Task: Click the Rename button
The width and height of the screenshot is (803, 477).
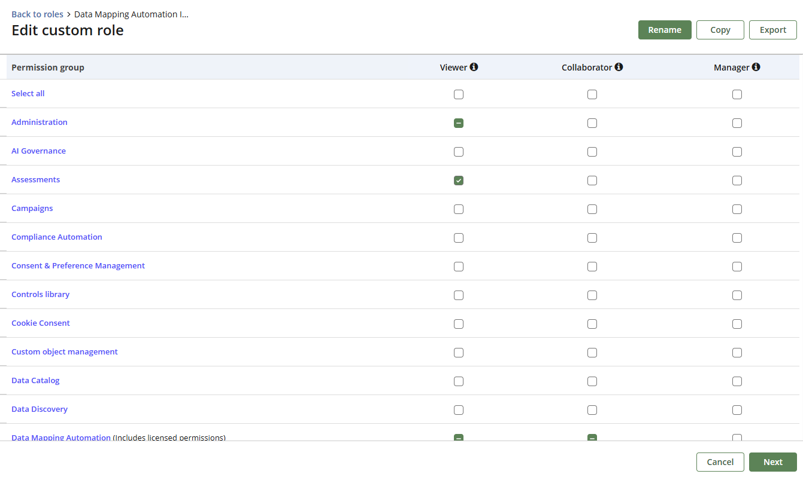Action: pos(665,30)
